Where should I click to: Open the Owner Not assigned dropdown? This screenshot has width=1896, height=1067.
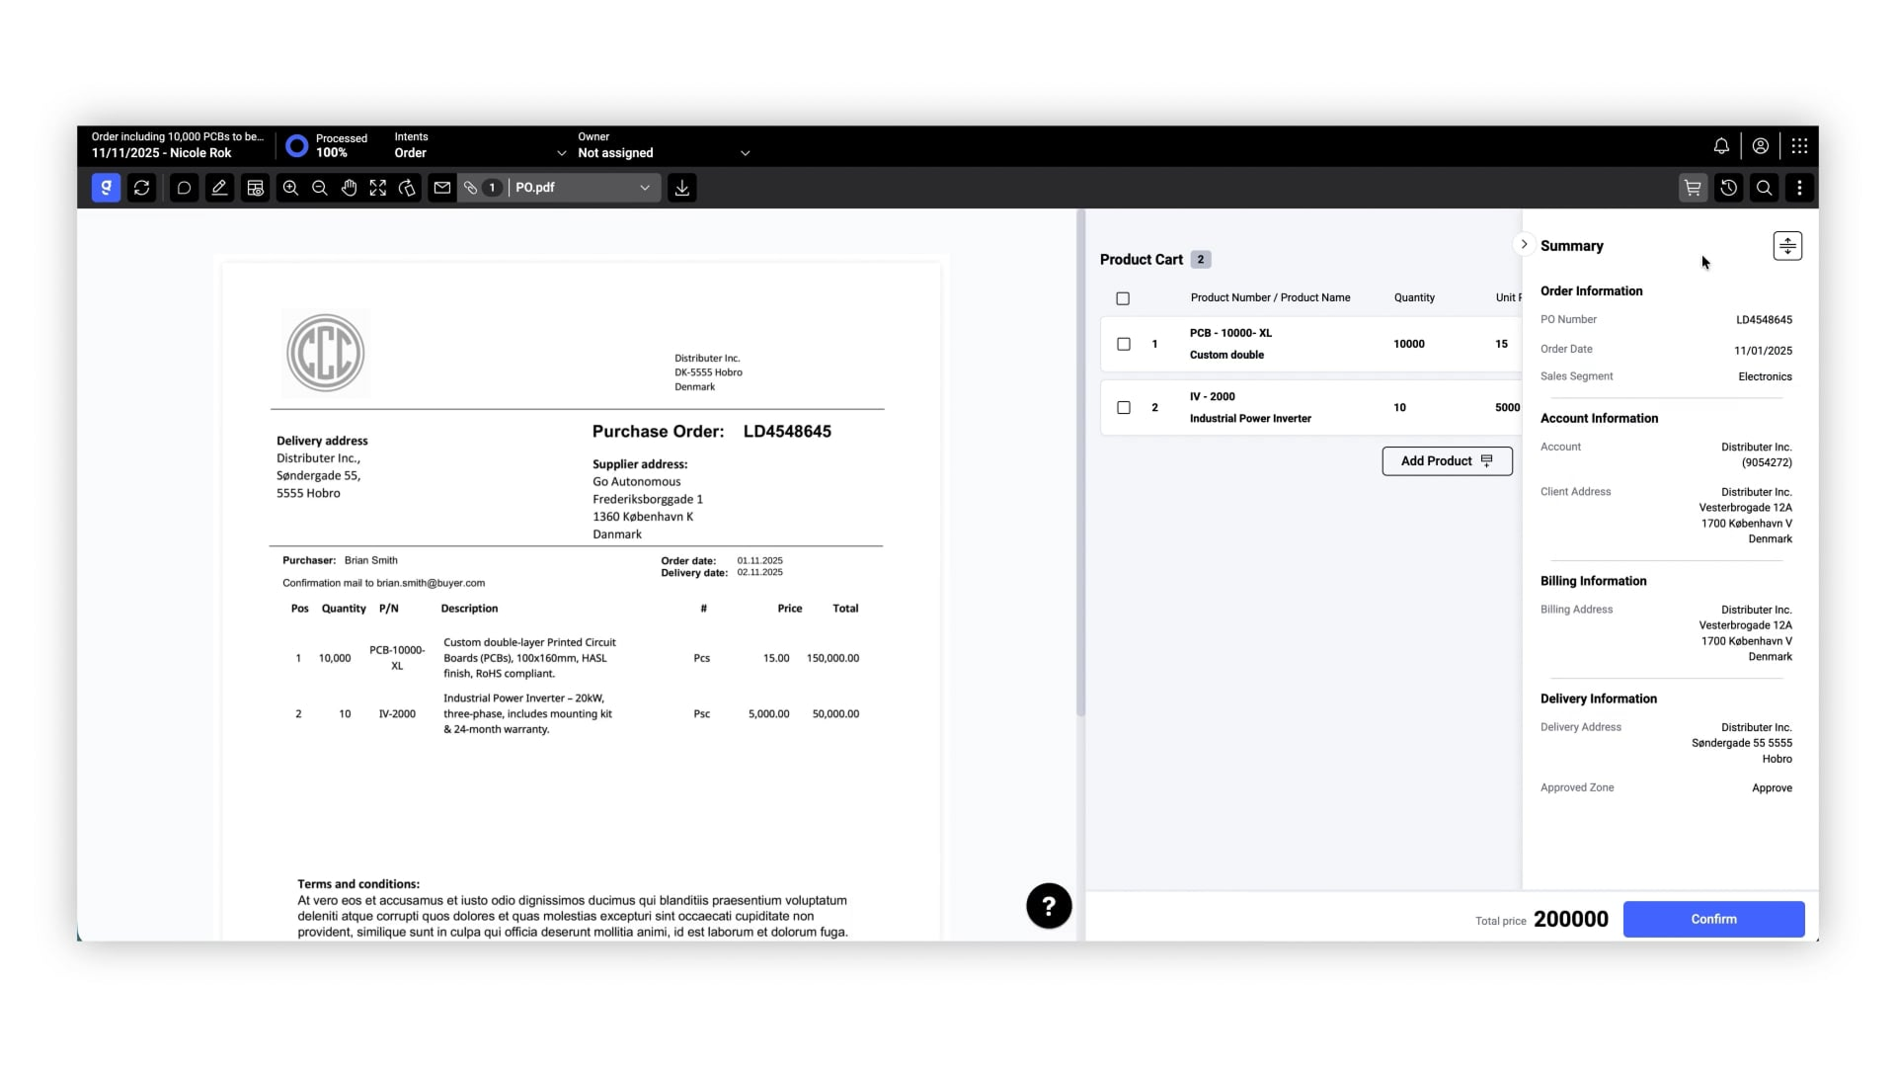(745, 153)
